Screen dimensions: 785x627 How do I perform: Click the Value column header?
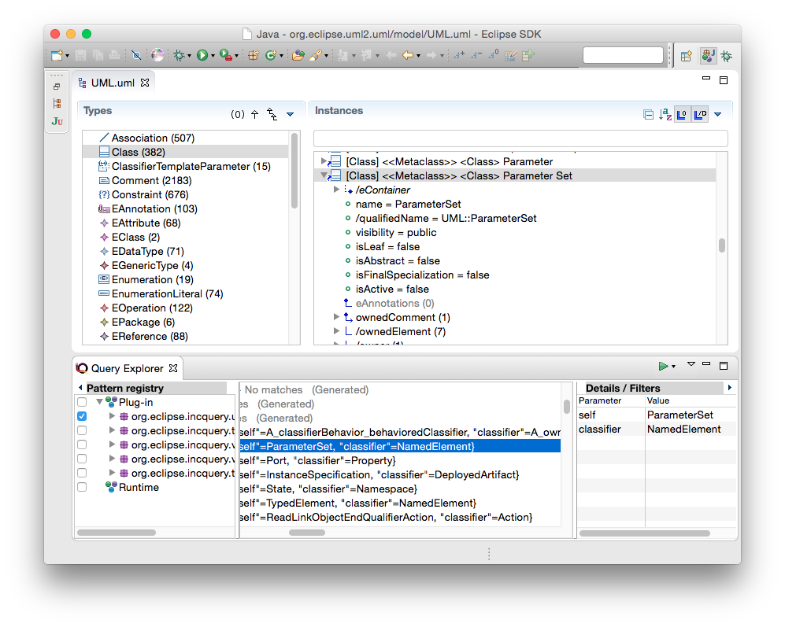pyautogui.click(x=691, y=400)
